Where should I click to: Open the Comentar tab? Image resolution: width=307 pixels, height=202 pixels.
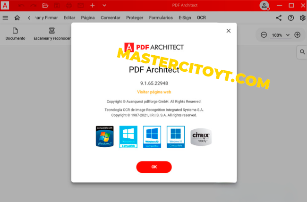tap(111, 18)
